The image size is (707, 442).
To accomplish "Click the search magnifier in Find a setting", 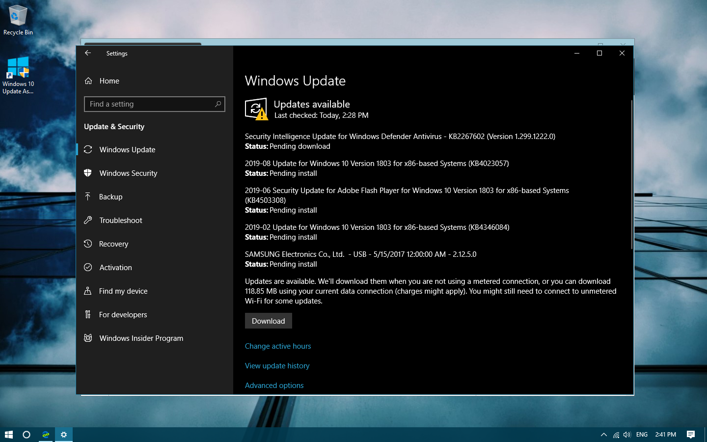I will (x=218, y=104).
